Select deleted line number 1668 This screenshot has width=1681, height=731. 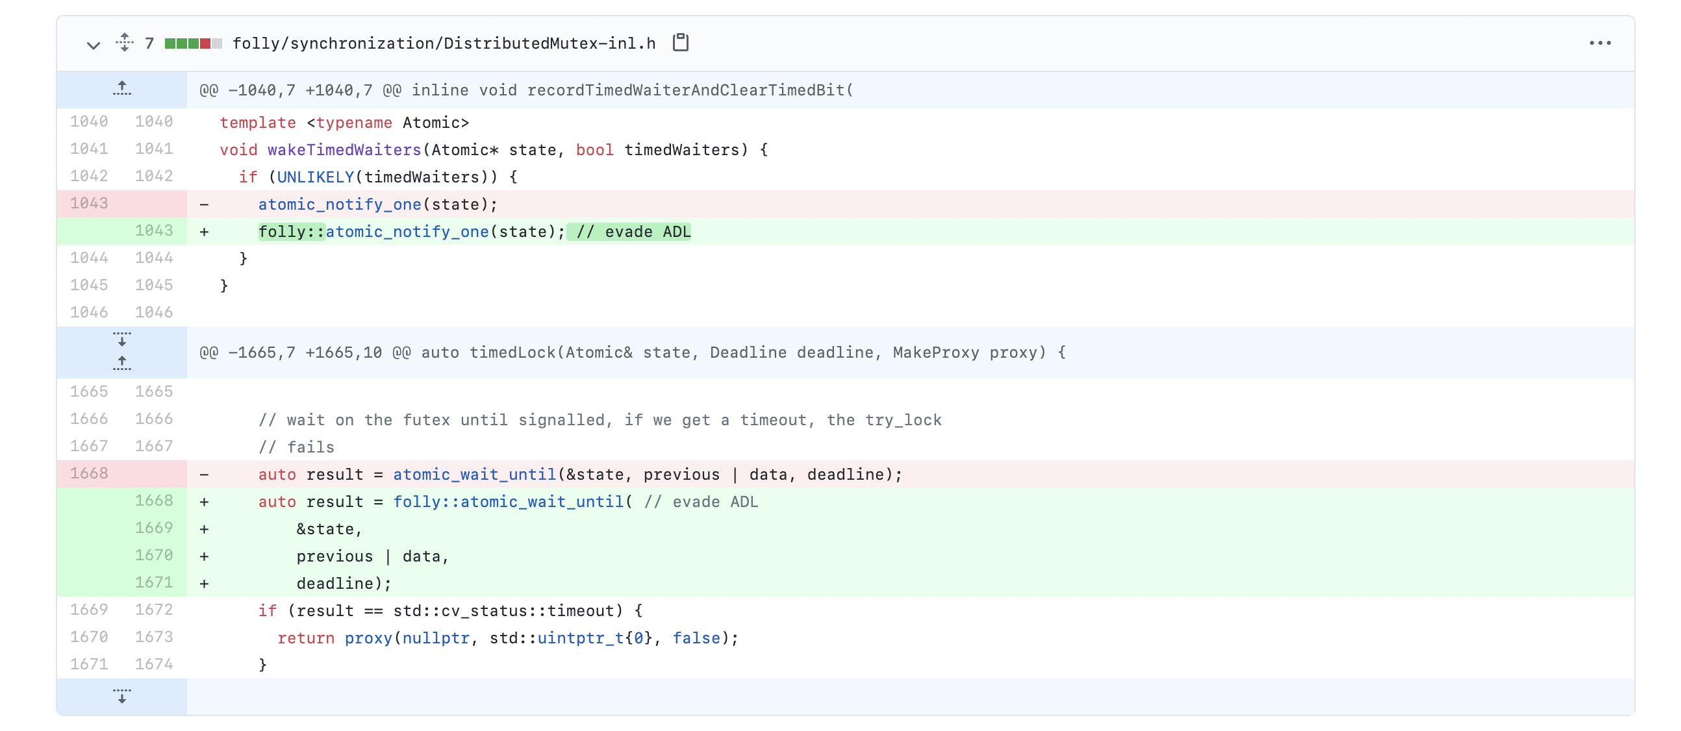point(89,473)
